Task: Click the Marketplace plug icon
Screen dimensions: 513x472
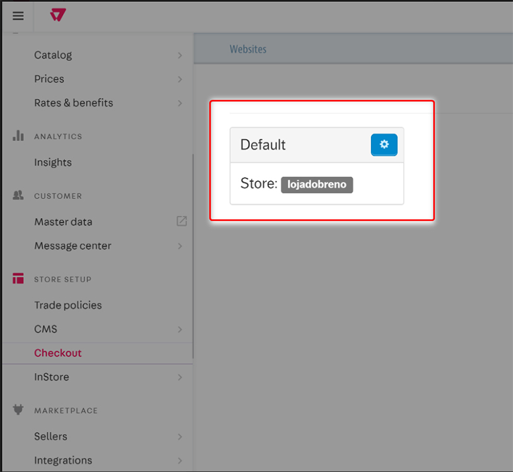Action: coord(18,410)
